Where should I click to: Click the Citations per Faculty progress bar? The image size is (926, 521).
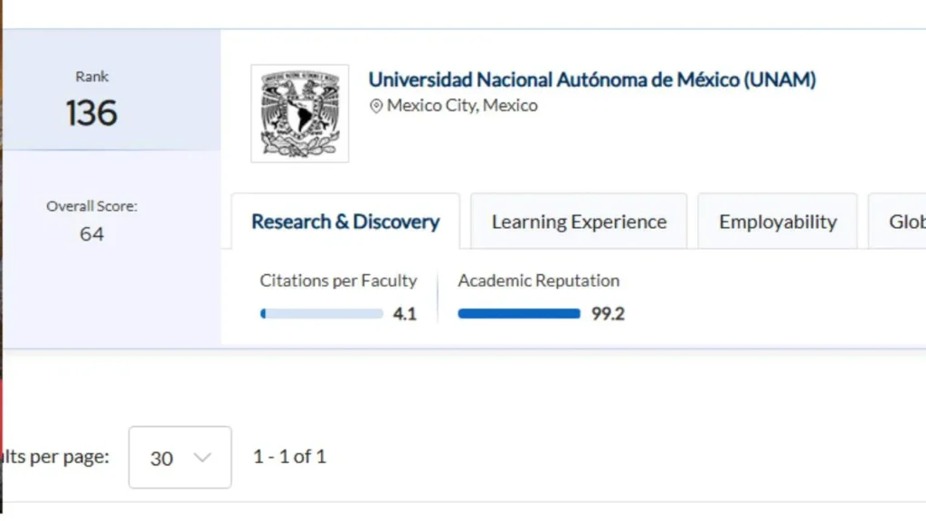[x=321, y=314]
